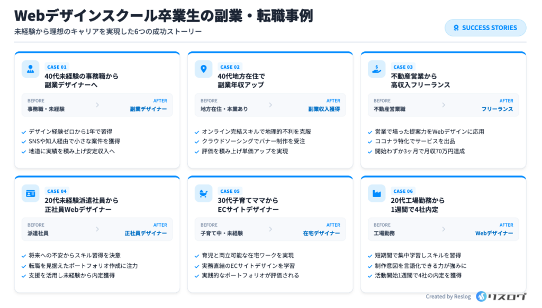Click the chevron between 事務職・未経験 and 副業デザイナー
Image resolution: width=542 pixels, height=308 pixels.
click(x=97, y=105)
